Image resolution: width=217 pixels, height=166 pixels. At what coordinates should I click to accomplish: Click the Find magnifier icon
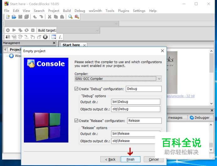[x=70, y=17]
